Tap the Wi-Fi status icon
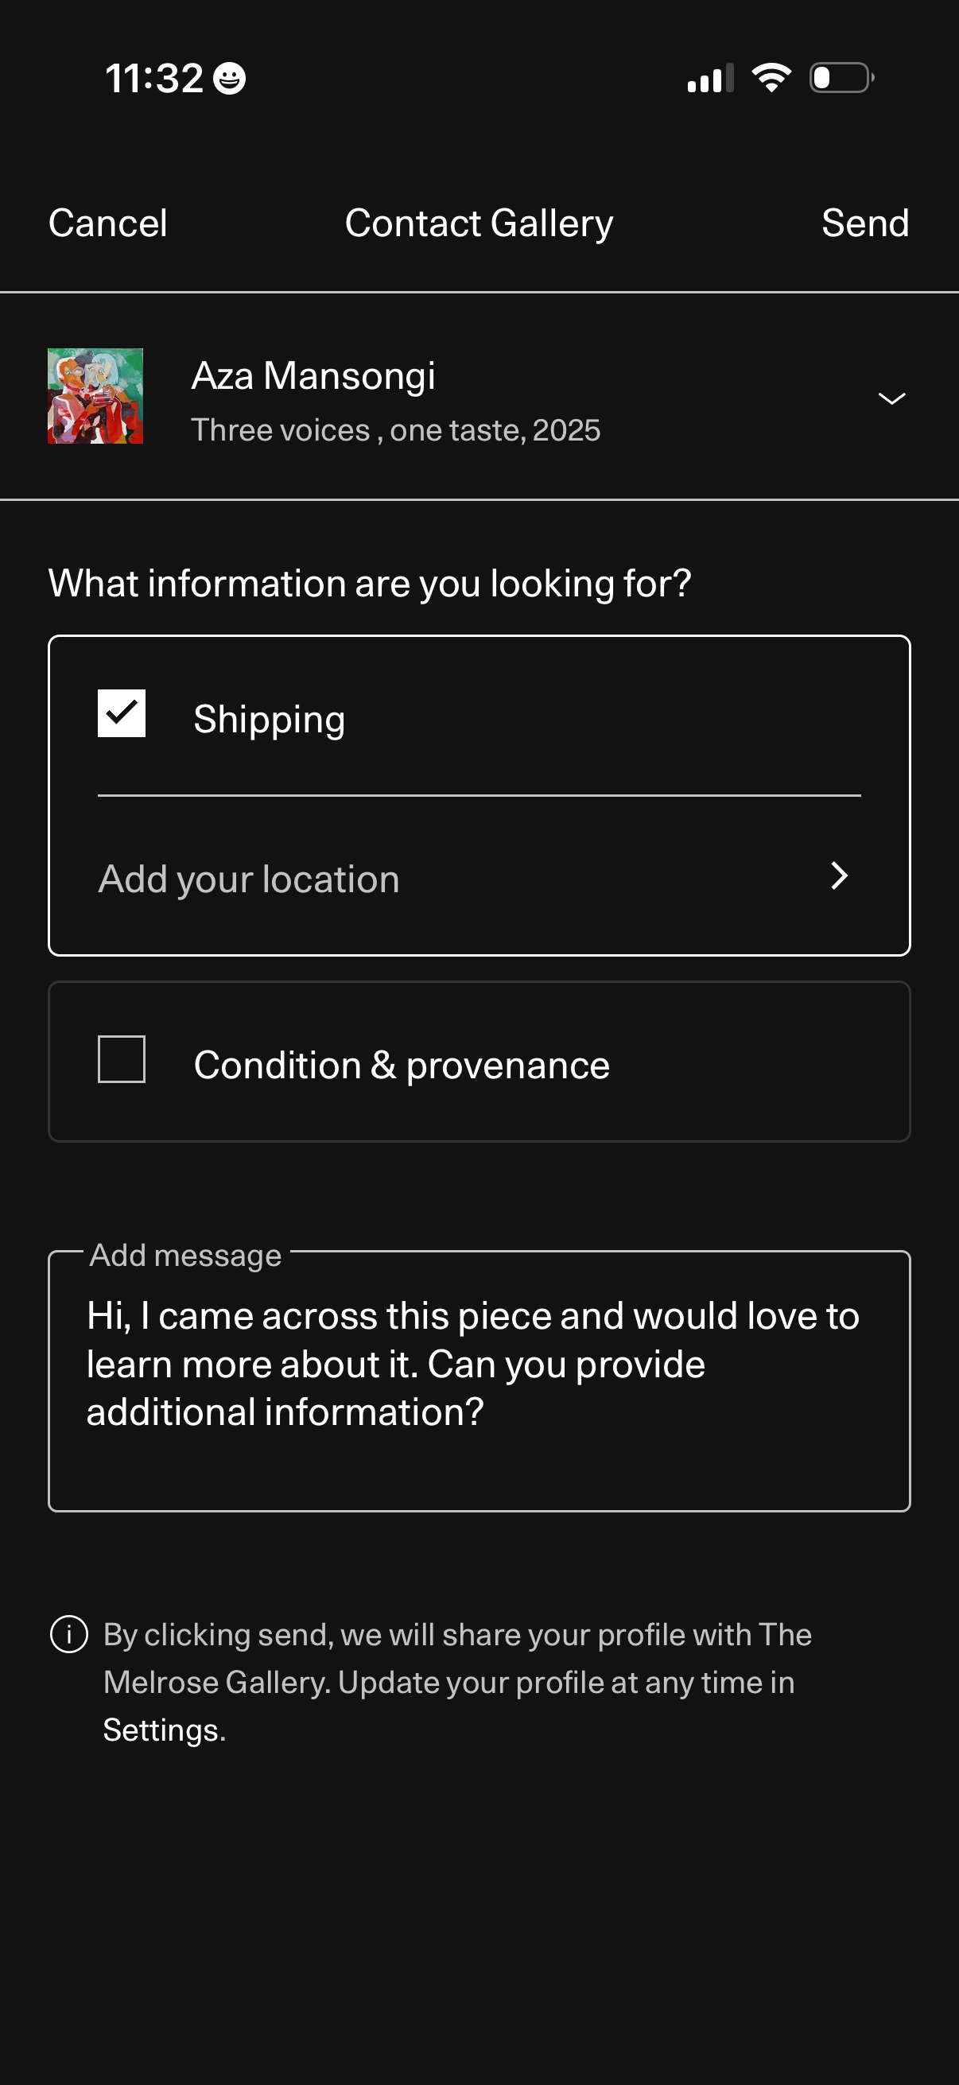Screen dimensions: 959x2085 (771, 78)
